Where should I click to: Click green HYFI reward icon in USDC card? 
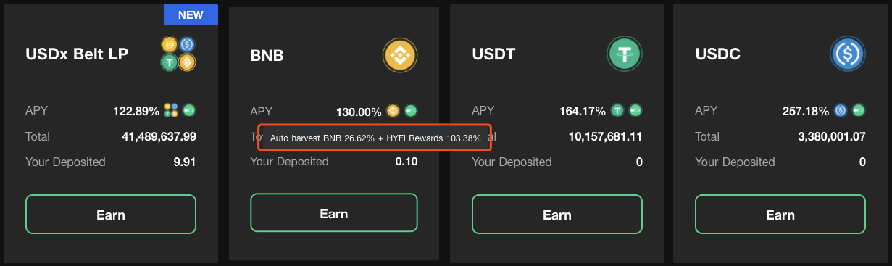[859, 110]
